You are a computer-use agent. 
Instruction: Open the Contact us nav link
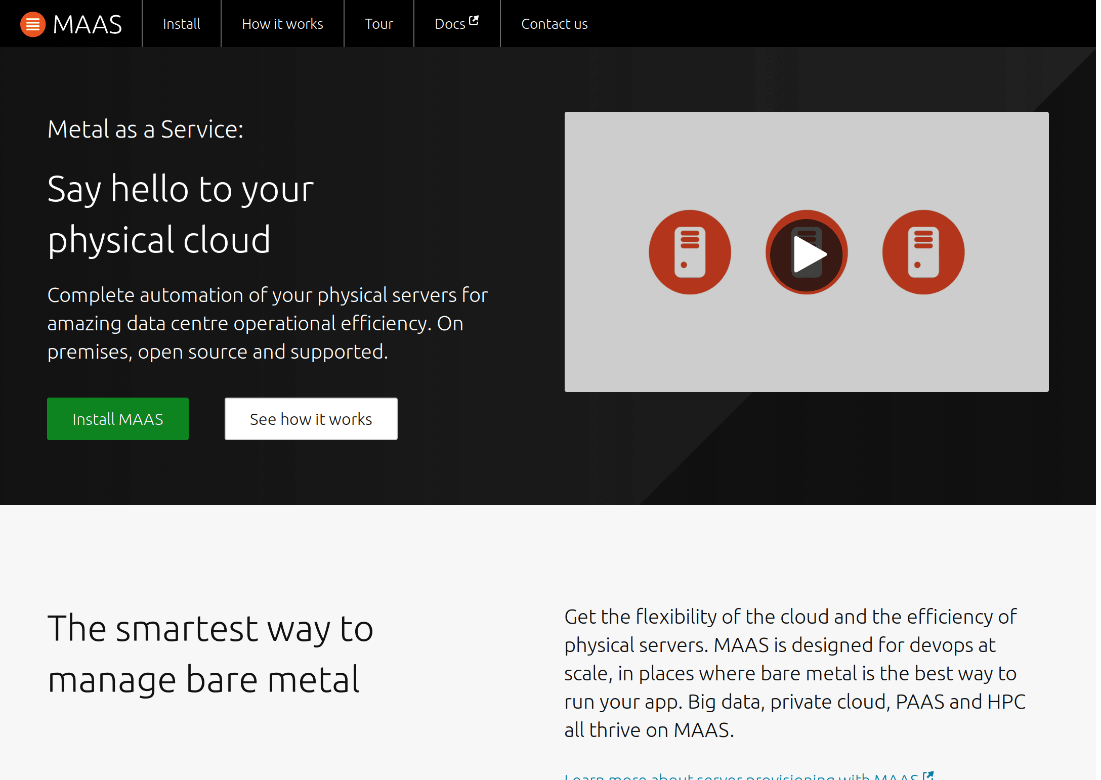tap(554, 24)
